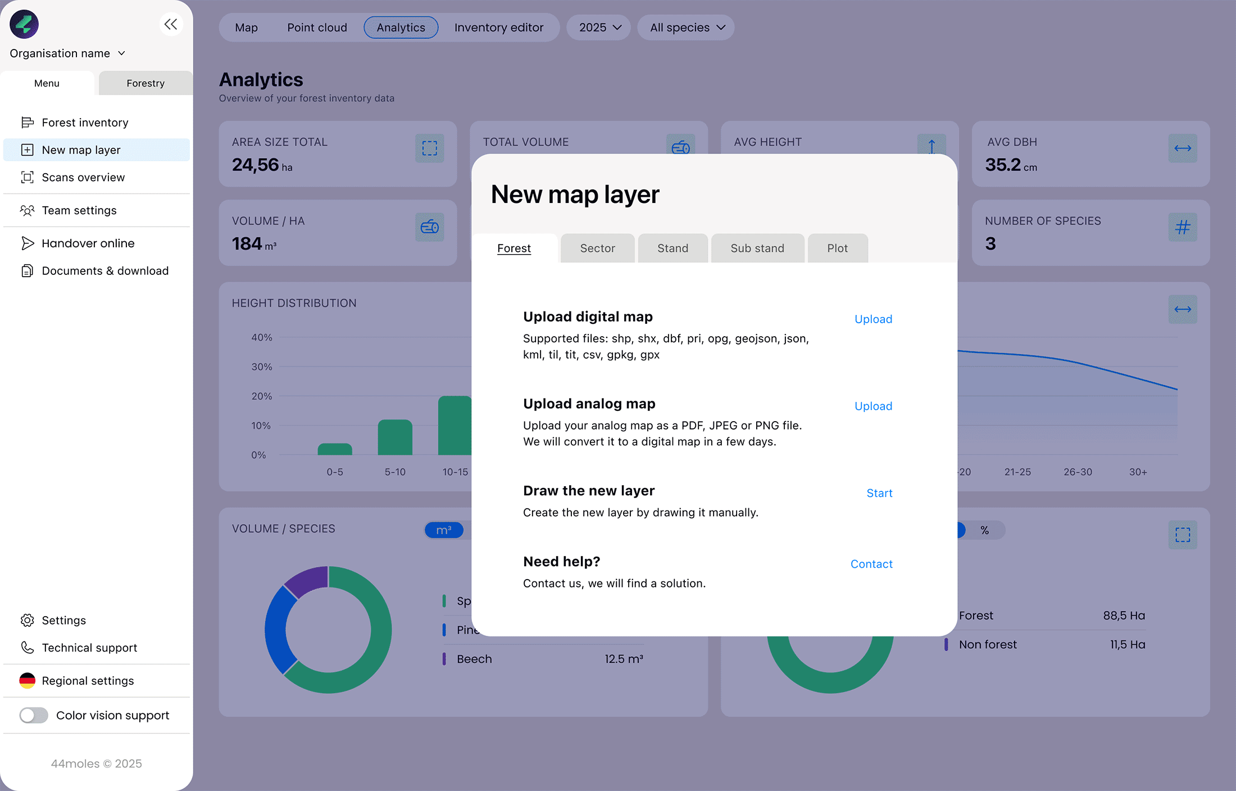This screenshot has width=1236, height=791.
Task: Select m³ unit toggle in Volume / Species
Action: tap(444, 530)
